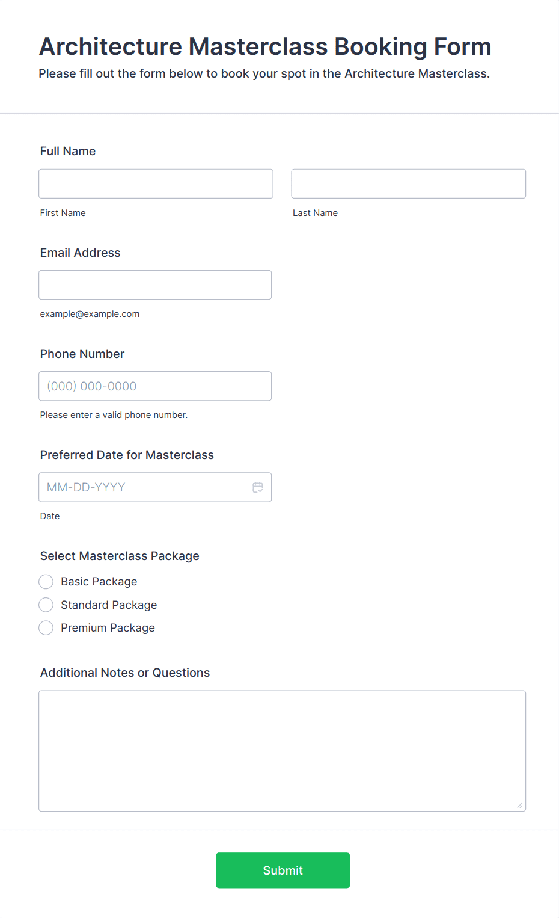Click the example@example.com hint text
Image resolution: width=559 pixels, height=918 pixels.
[90, 314]
